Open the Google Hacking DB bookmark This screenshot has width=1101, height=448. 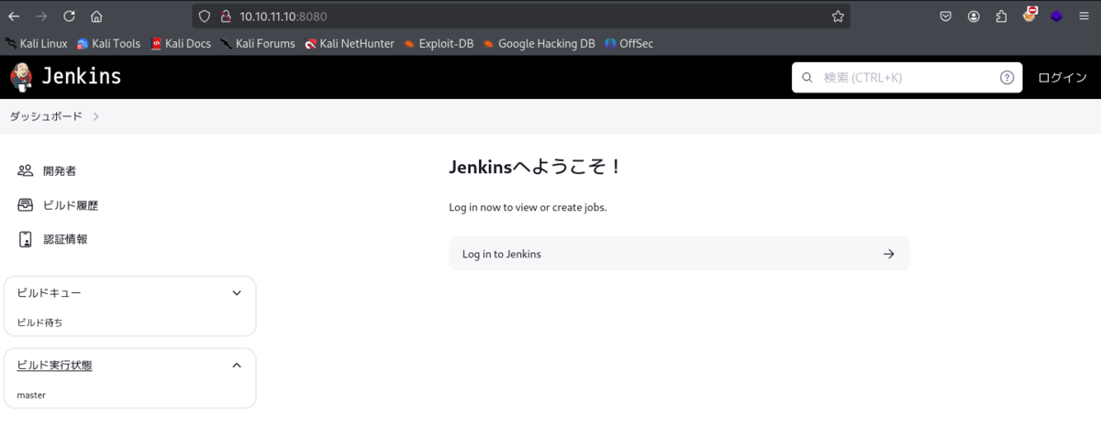tap(539, 43)
